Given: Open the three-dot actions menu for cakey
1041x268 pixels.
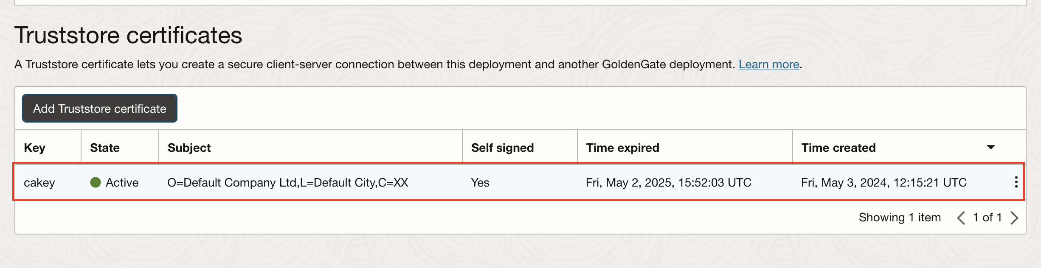Looking at the screenshot, I should tap(1016, 182).
